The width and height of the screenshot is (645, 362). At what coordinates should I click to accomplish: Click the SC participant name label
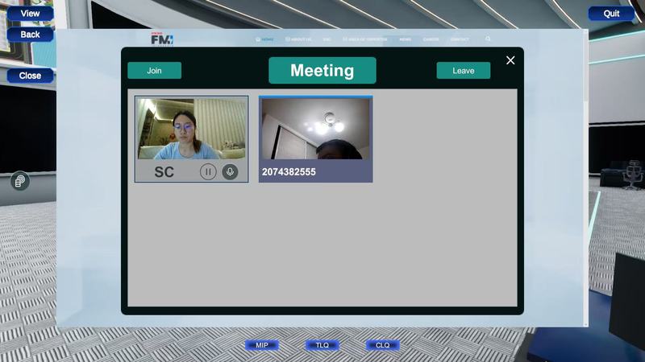[x=164, y=172]
